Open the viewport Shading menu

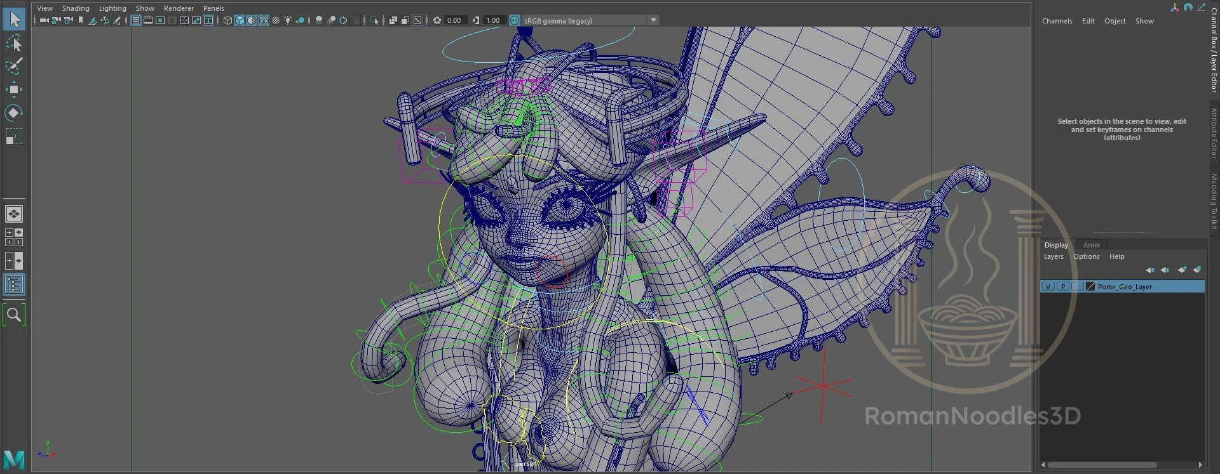coord(76,8)
